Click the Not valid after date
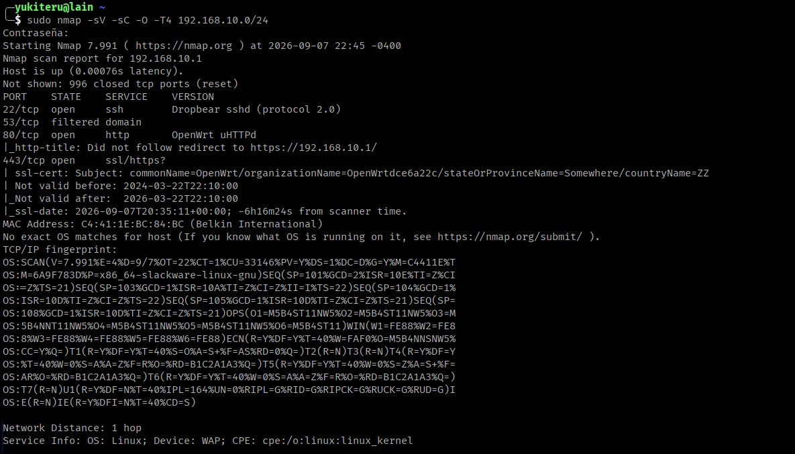Screen dimensions: 795x454 180,198
